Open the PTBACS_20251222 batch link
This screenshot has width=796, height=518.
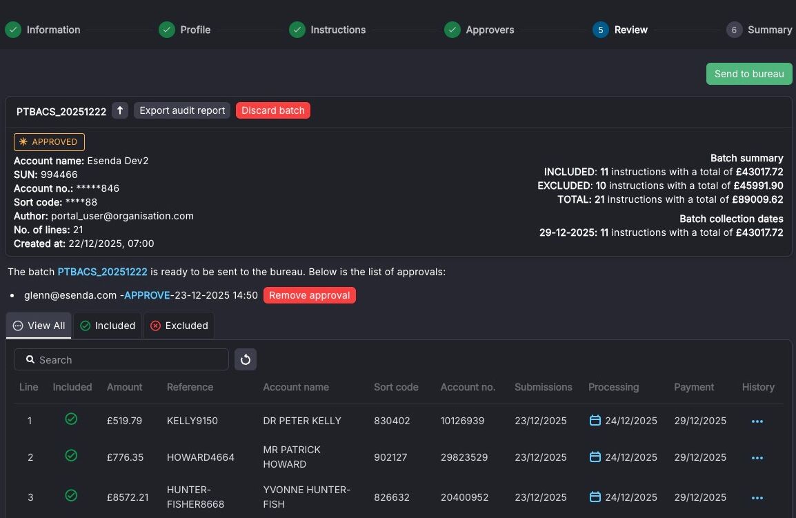(x=102, y=272)
